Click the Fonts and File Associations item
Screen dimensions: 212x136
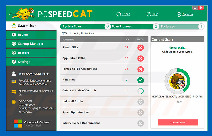(x=104, y=69)
